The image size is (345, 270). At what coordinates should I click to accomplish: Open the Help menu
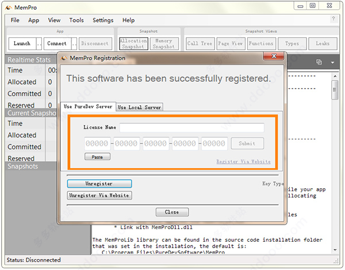point(128,20)
